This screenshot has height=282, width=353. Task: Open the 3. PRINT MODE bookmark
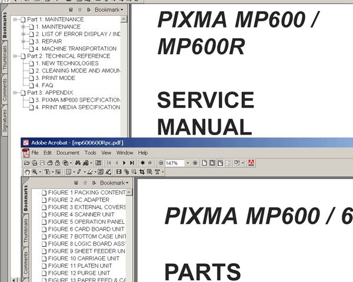click(x=55, y=78)
